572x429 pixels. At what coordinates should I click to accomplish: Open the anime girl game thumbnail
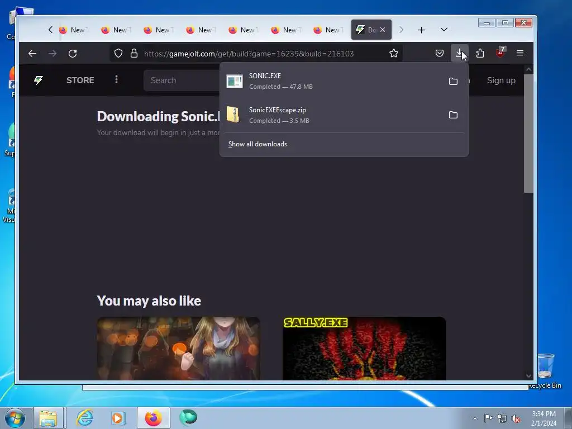point(178,349)
